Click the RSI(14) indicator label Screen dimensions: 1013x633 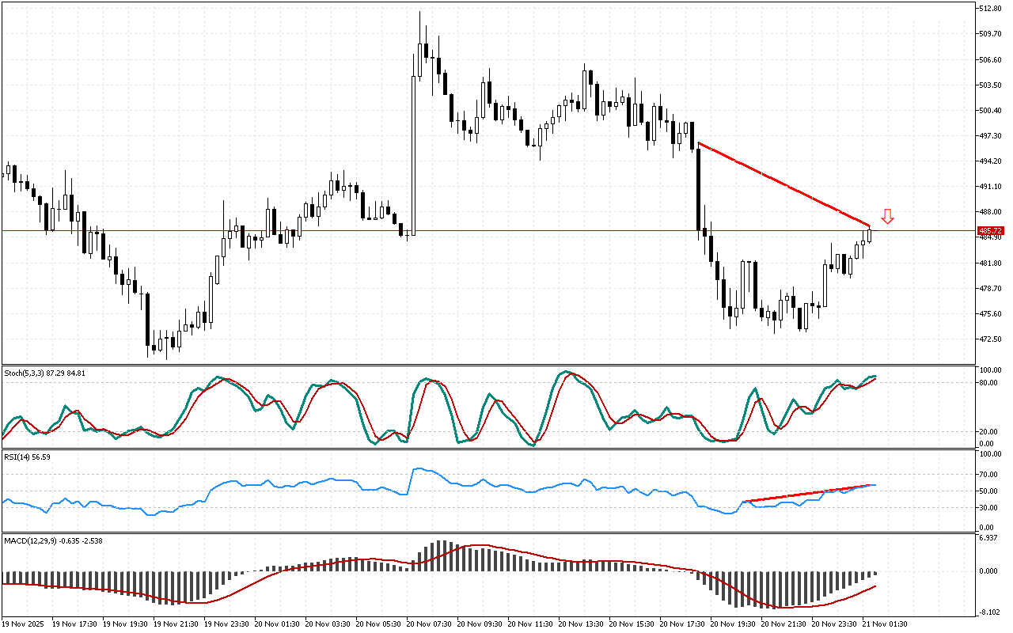coord(28,457)
